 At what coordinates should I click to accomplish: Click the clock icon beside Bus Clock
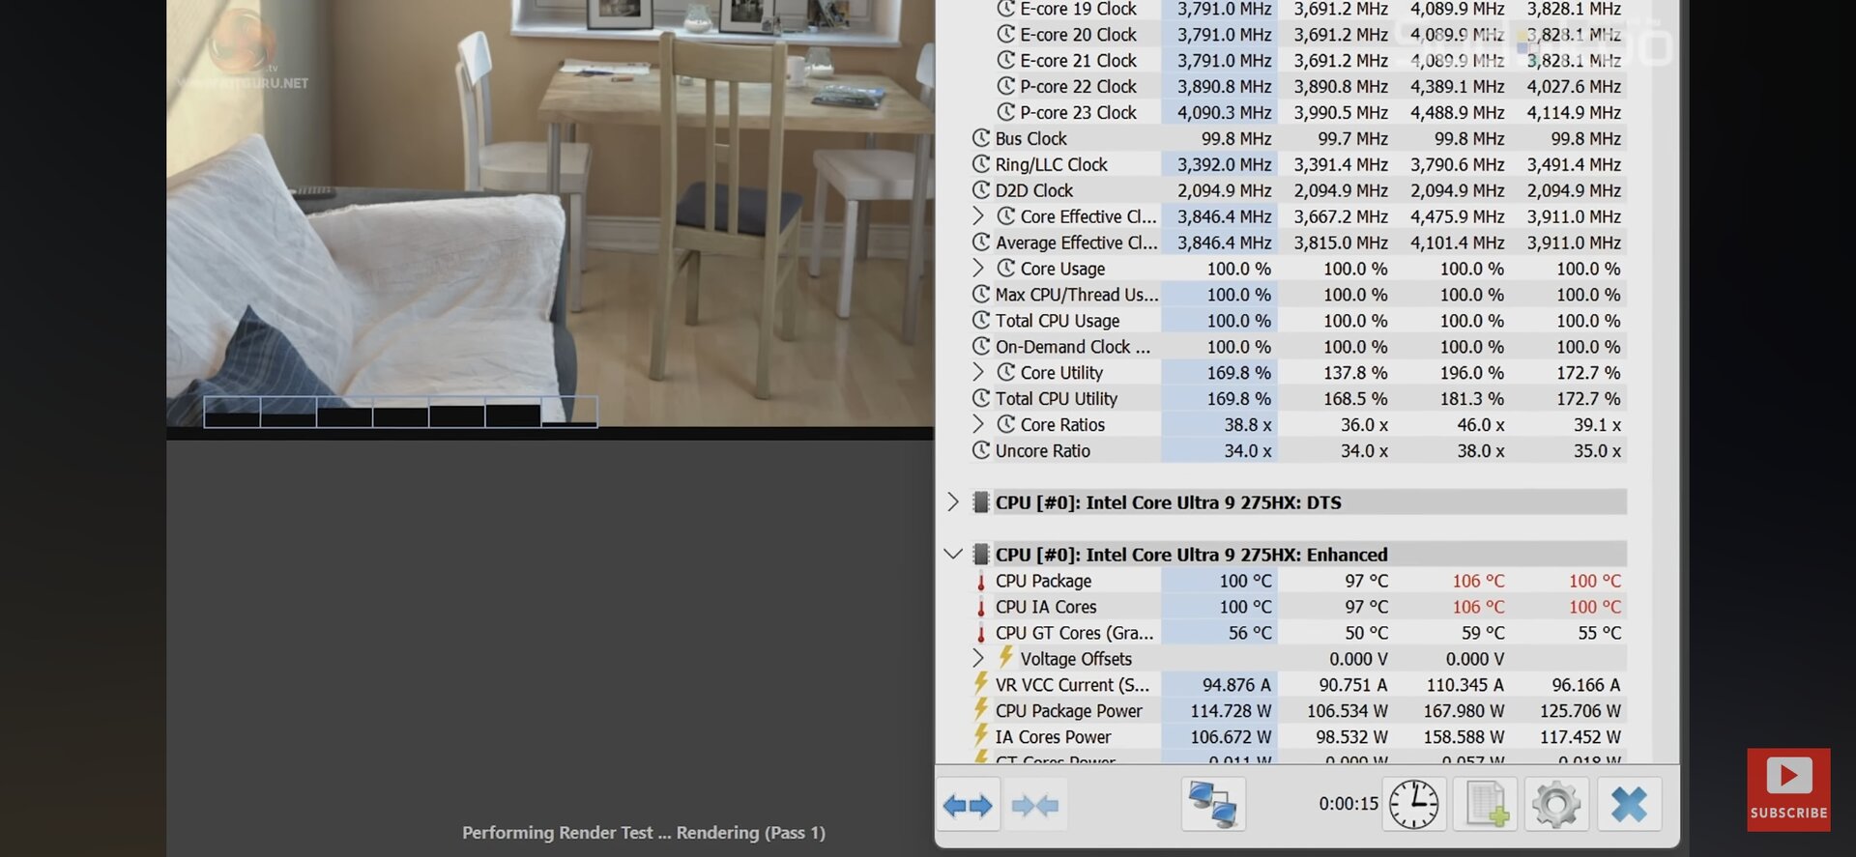[x=980, y=138]
